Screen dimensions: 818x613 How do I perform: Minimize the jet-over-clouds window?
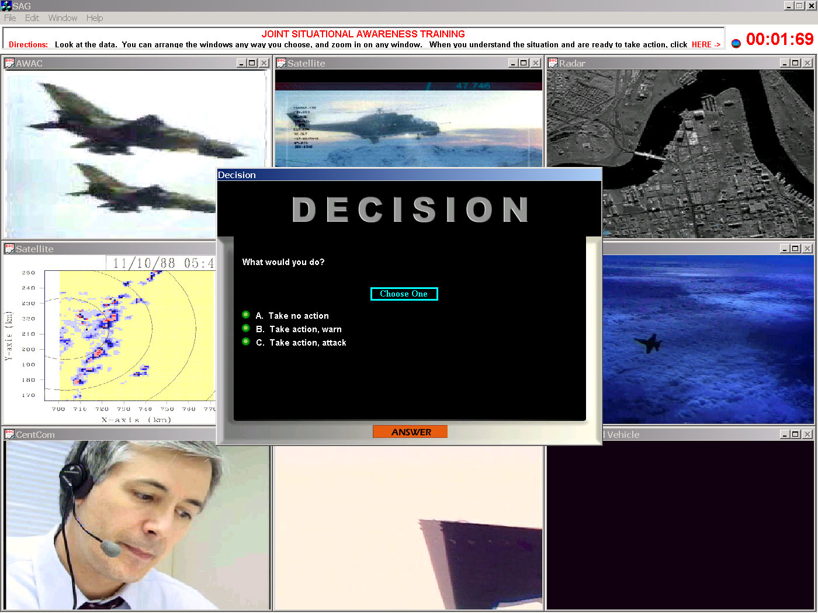pyautogui.click(x=785, y=249)
